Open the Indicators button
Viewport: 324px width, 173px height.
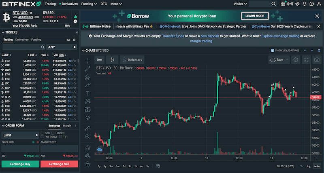(x=132, y=60)
